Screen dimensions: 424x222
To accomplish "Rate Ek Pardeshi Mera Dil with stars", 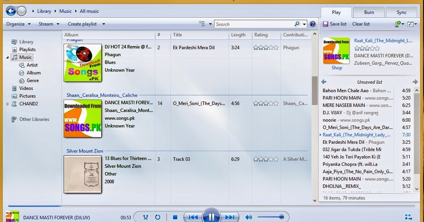I will tap(266, 48).
